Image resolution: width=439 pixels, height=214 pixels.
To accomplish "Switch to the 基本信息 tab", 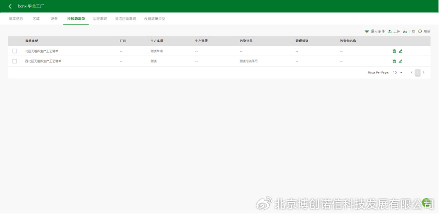I will click(16, 19).
